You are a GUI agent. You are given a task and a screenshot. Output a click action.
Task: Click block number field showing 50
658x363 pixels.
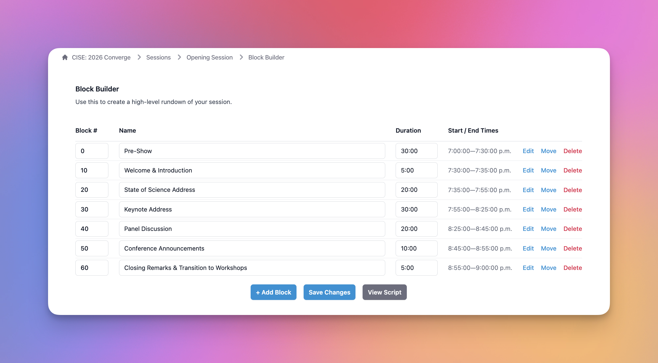point(92,248)
